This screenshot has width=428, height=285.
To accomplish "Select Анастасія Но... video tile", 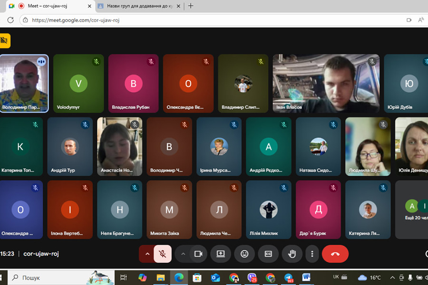I will (x=119, y=146).
